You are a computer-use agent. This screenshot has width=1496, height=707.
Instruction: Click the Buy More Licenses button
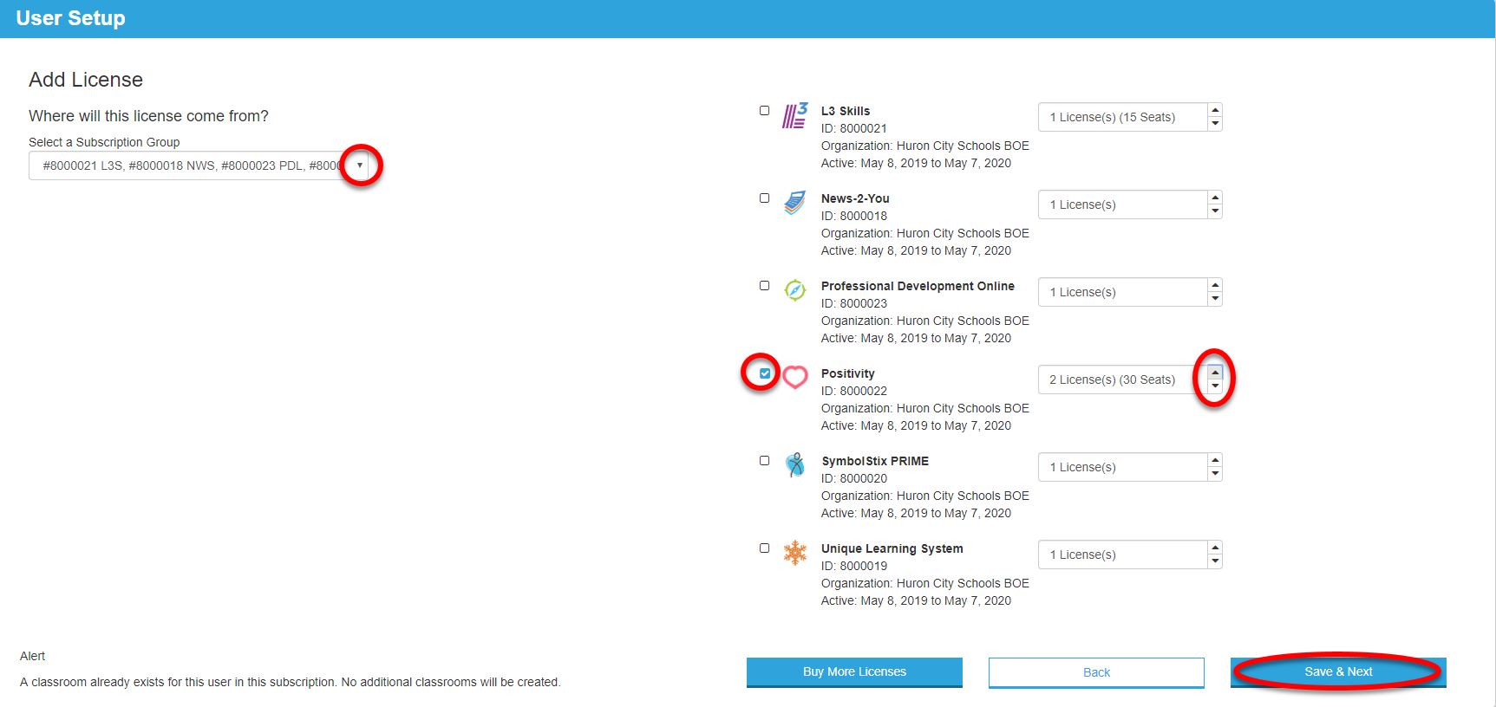coord(854,672)
